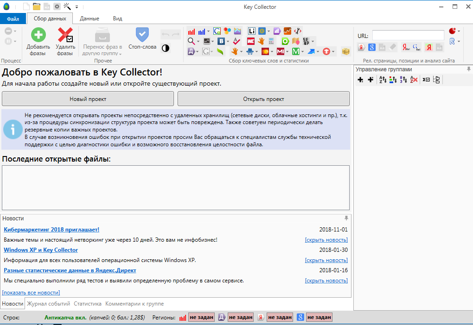Image resolution: width=473 pixels, height=325 pixels.
Task: Open the Журнал событий tab
Action: tap(49, 304)
